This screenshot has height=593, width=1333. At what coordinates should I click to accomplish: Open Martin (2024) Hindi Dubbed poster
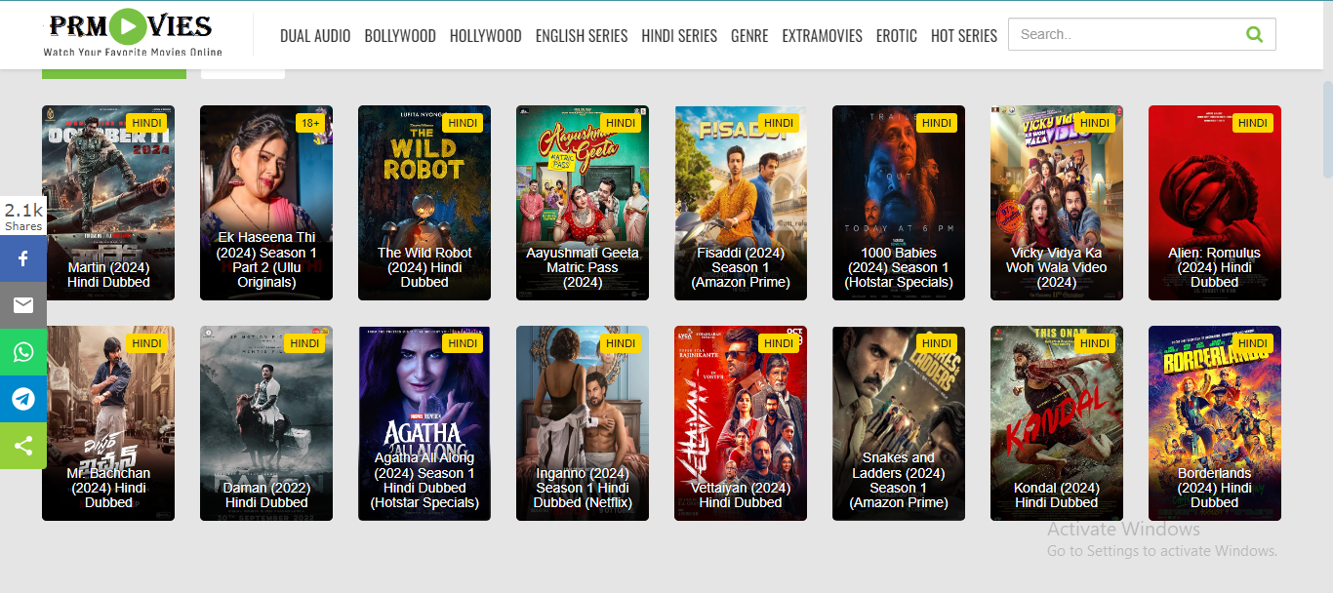coord(108,203)
